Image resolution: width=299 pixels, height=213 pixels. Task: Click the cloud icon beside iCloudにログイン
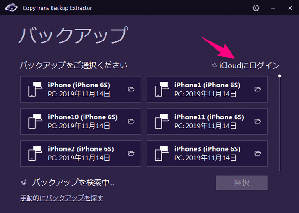(x=215, y=66)
